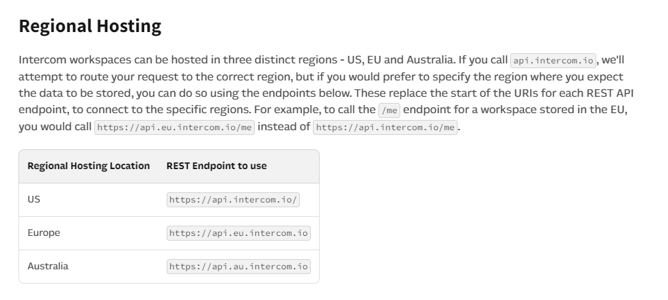
Task: Click the US row label
Action: point(33,200)
